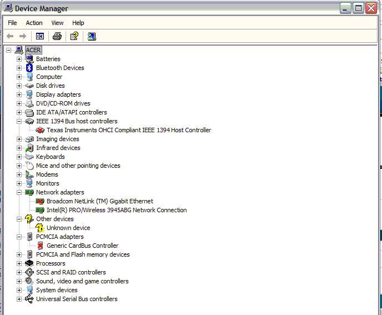Click the Mice and other pointing devices icon
The height and width of the screenshot is (315, 382).
pyautogui.click(x=29, y=166)
